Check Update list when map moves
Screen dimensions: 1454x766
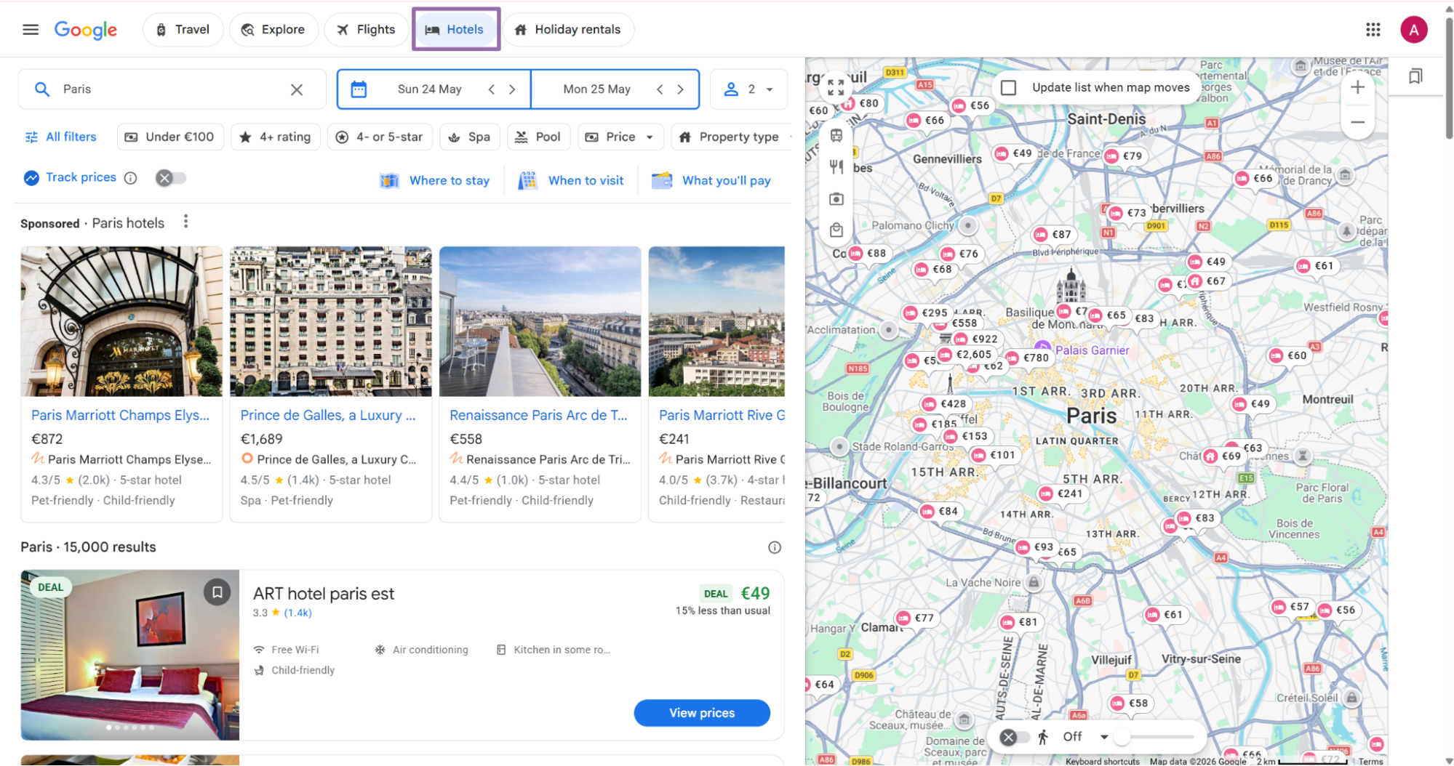1008,88
